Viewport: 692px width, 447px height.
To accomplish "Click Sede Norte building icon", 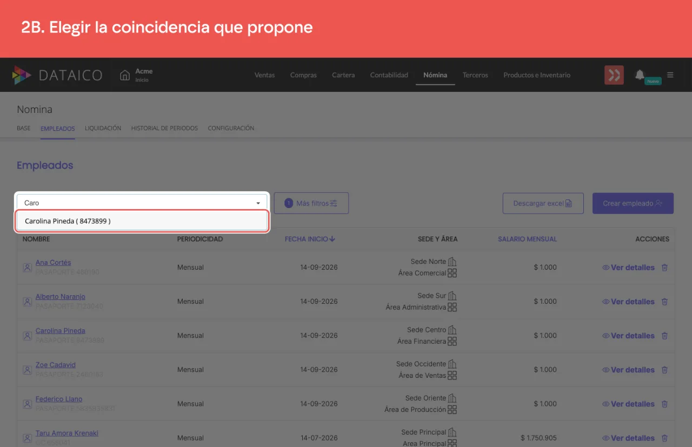I will [453, 262].
